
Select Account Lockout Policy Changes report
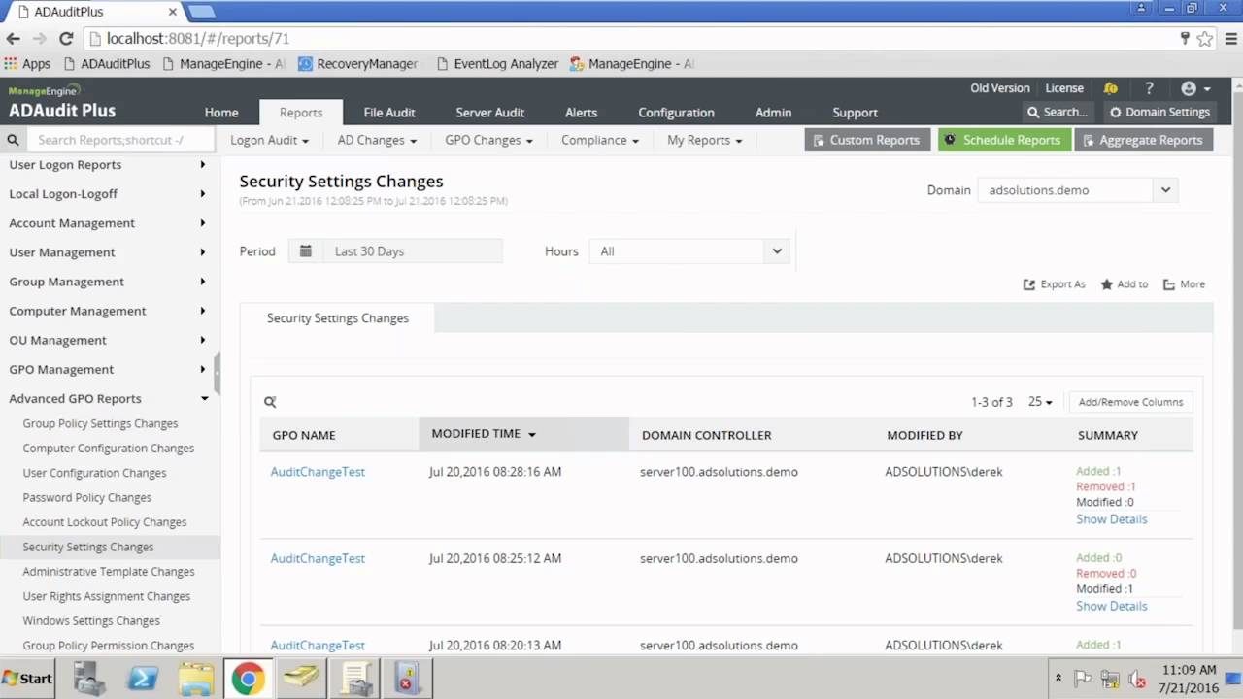105,522
